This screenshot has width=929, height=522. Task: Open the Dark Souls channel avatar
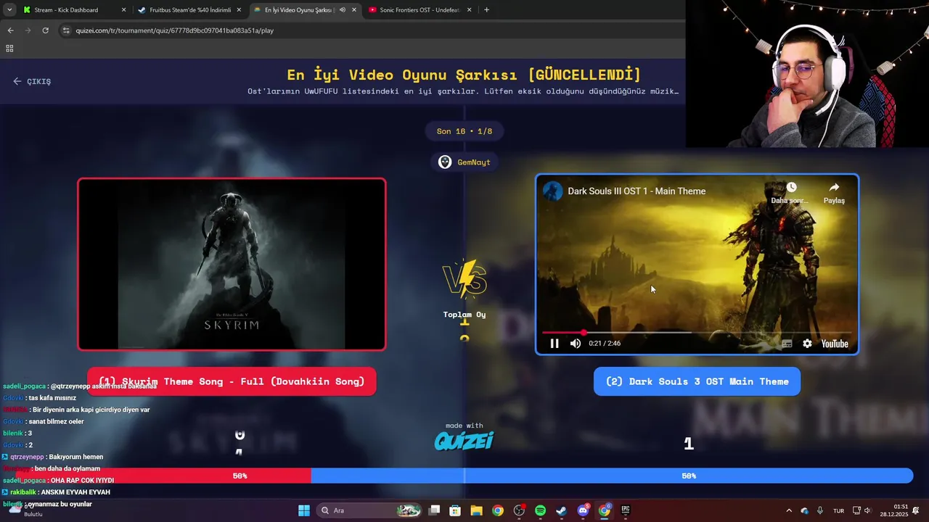pos(553,191)
